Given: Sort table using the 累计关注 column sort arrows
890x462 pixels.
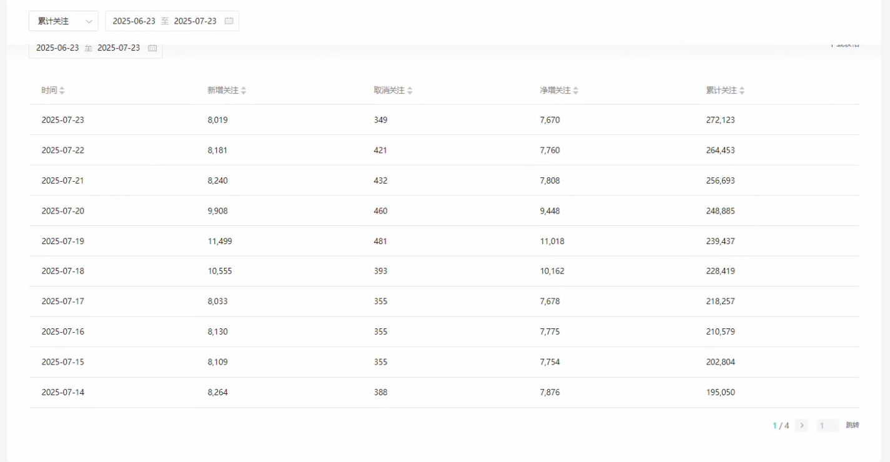Looking at the screenshot, I should 742,91.
